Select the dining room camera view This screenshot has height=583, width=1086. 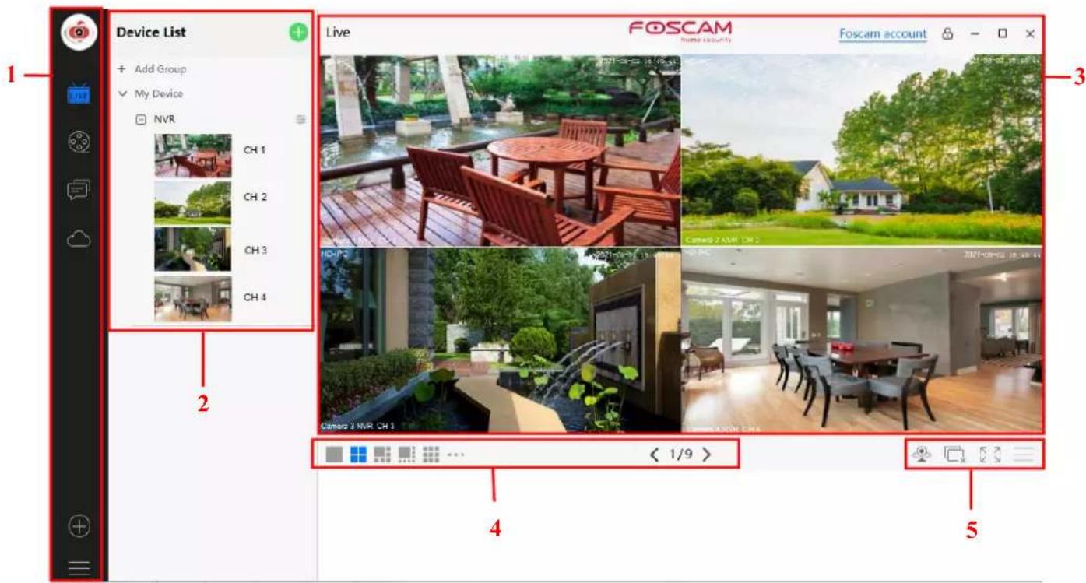click(x=862, y=339)
